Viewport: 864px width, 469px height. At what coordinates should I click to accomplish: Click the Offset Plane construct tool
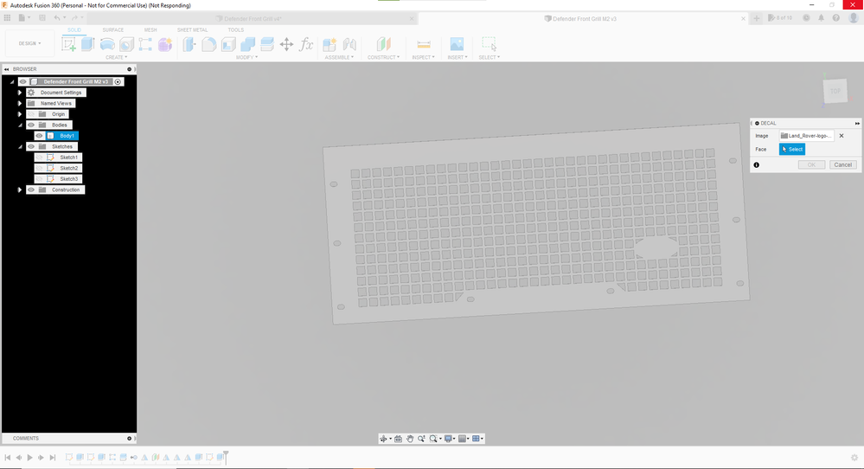[383, 45]
